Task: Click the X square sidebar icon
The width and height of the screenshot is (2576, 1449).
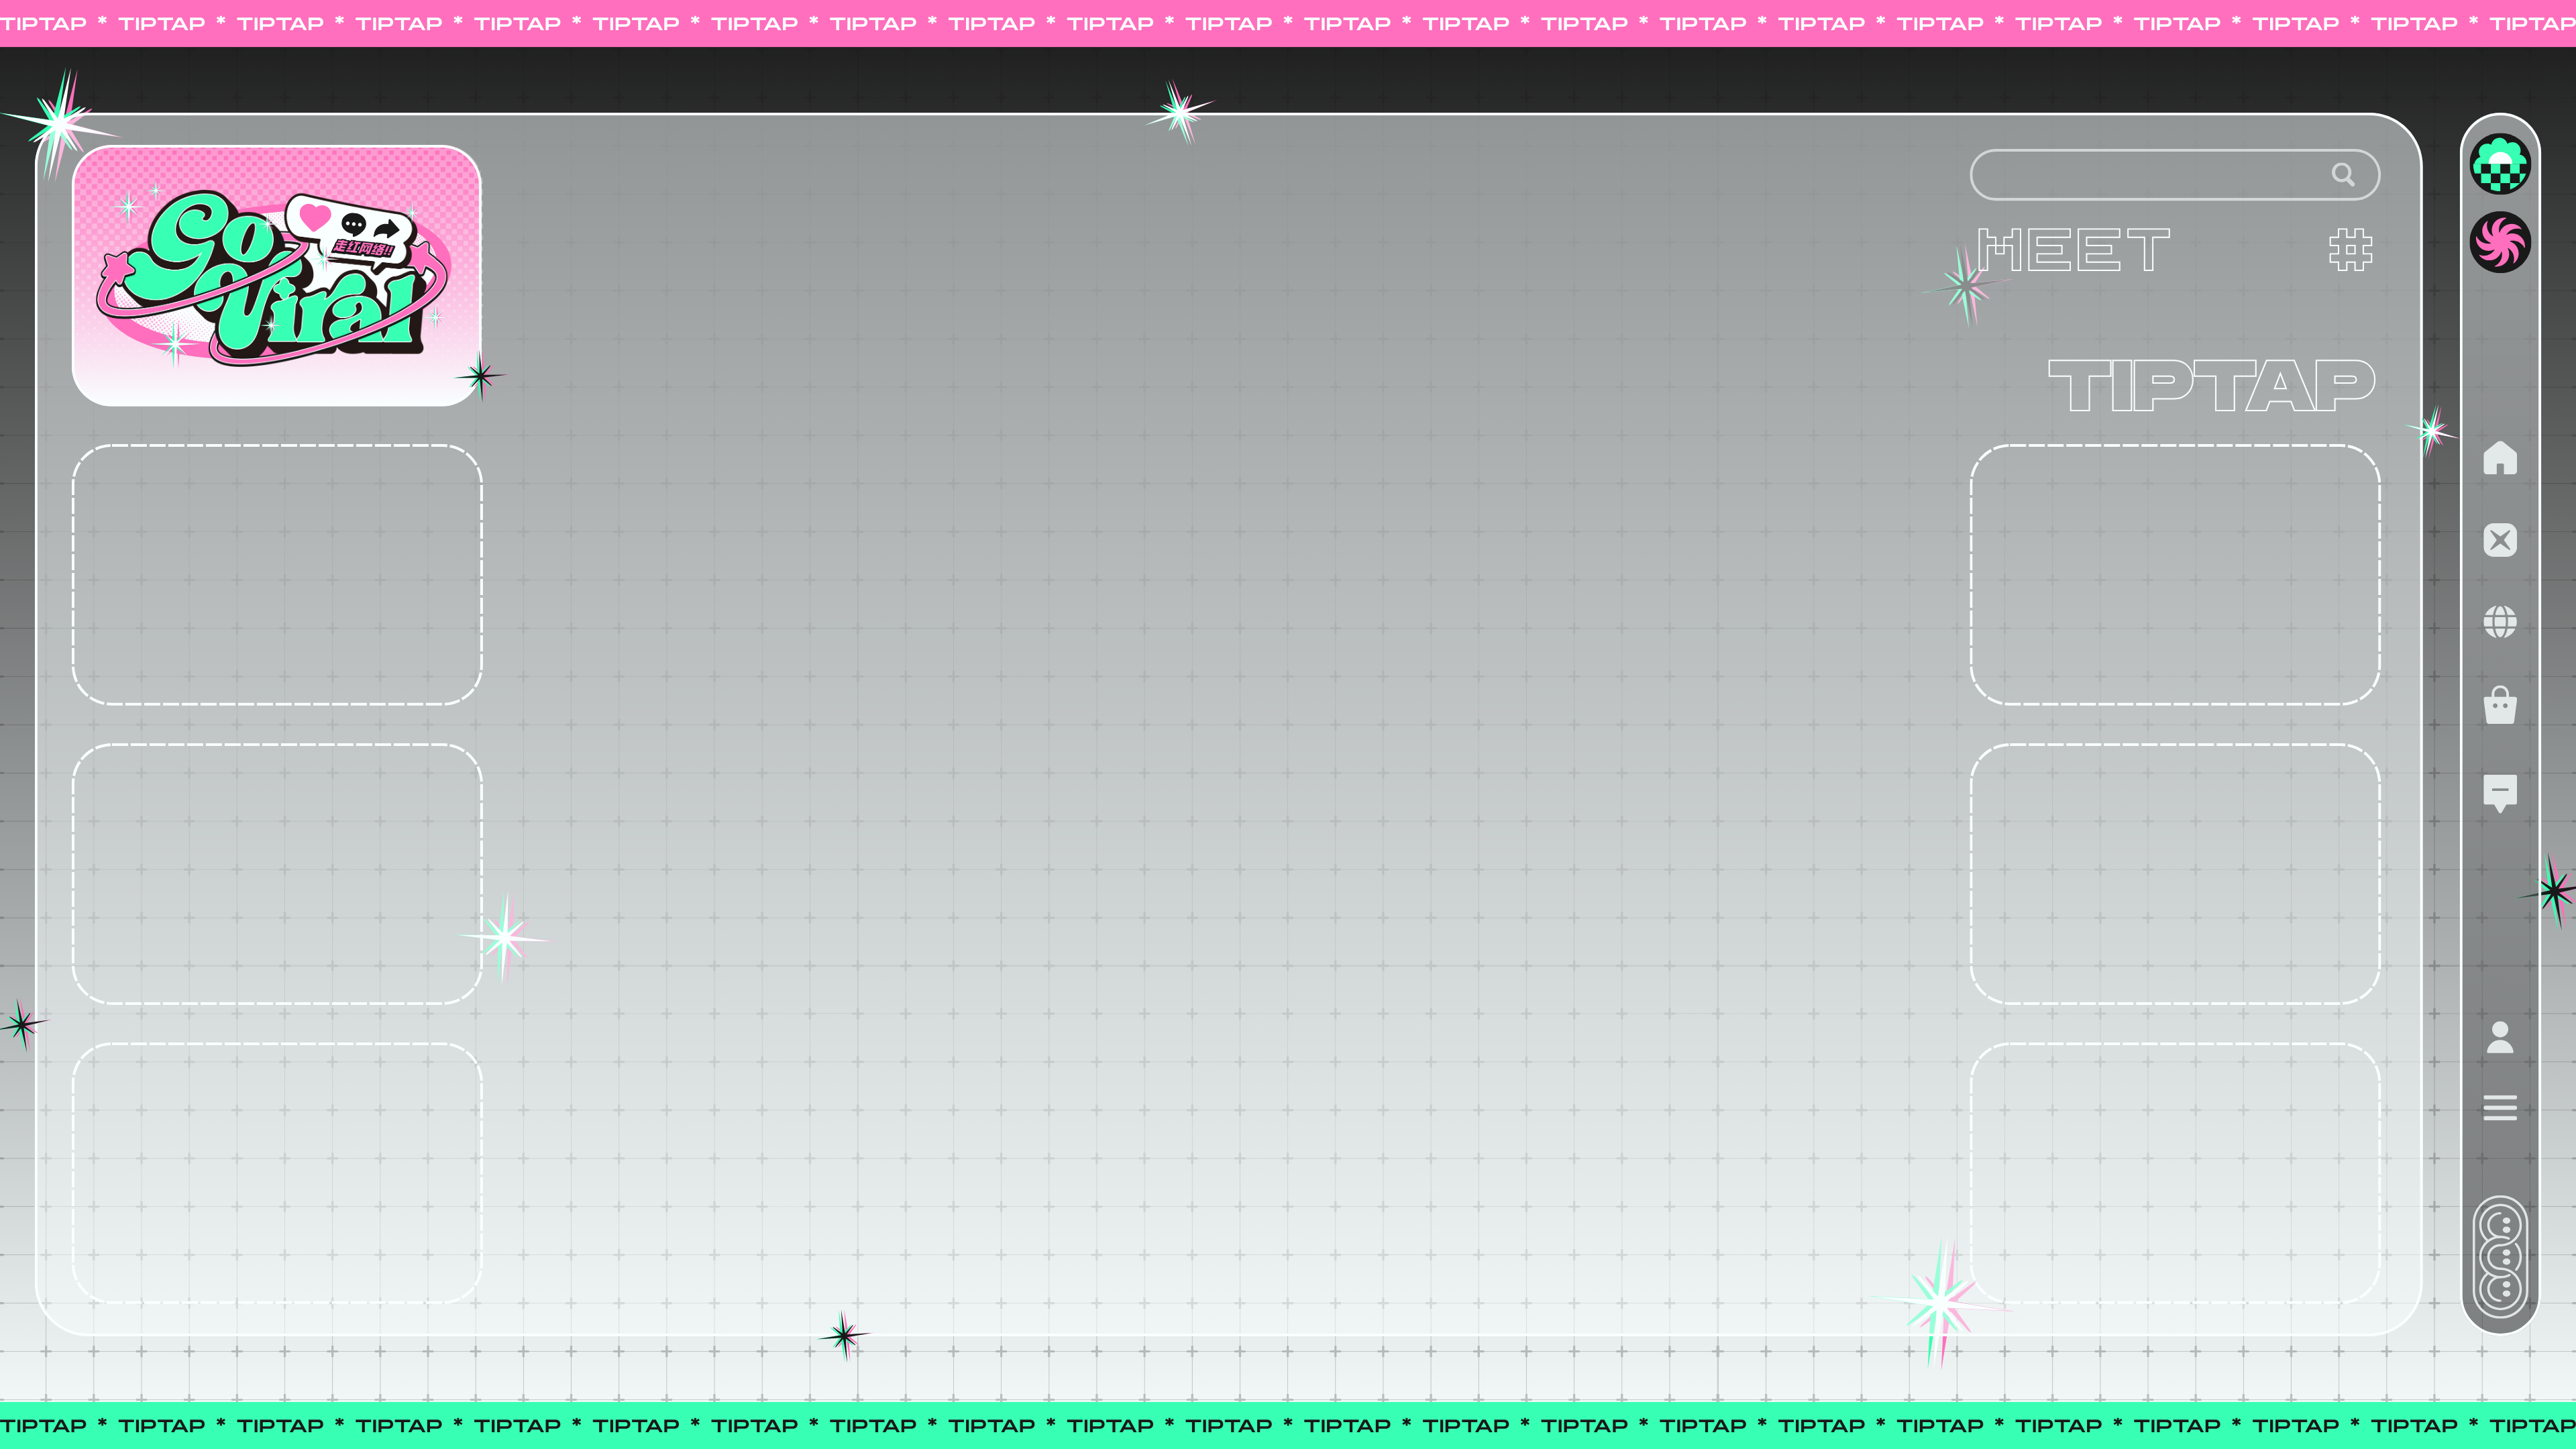Action: click(2499, 540)
